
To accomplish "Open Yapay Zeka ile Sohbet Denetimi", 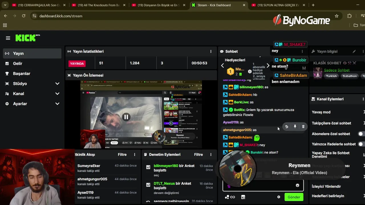I will pos(331,155).
